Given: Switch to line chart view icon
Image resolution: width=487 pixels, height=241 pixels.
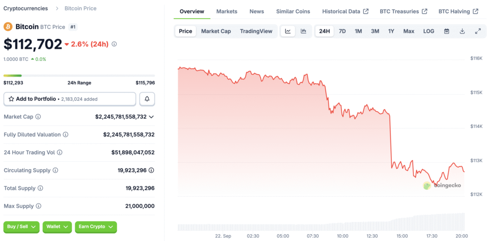Looking at the screenshot, I should (x=288, y=31).
